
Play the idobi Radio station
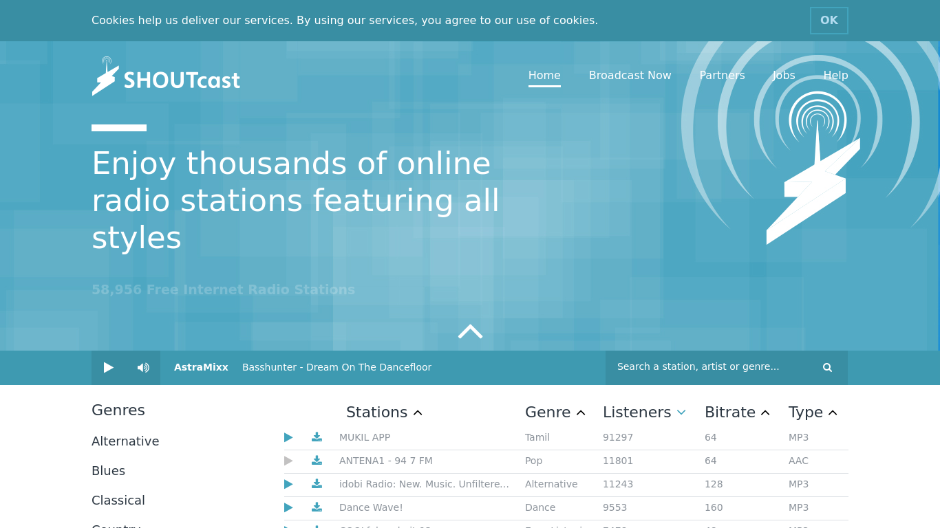(288, 484)
